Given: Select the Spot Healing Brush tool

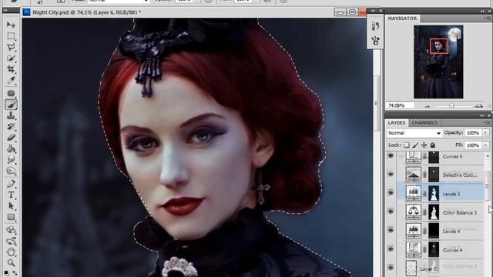Looking at the screenshot, I should point(11,93).
